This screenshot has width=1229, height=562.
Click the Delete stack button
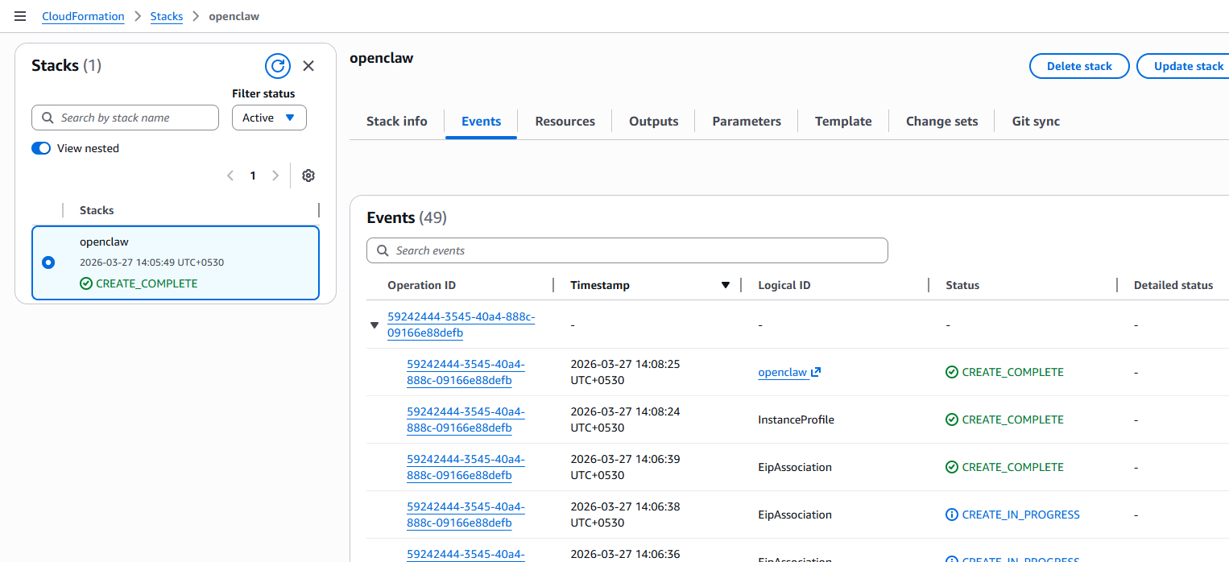[1078, 66]
